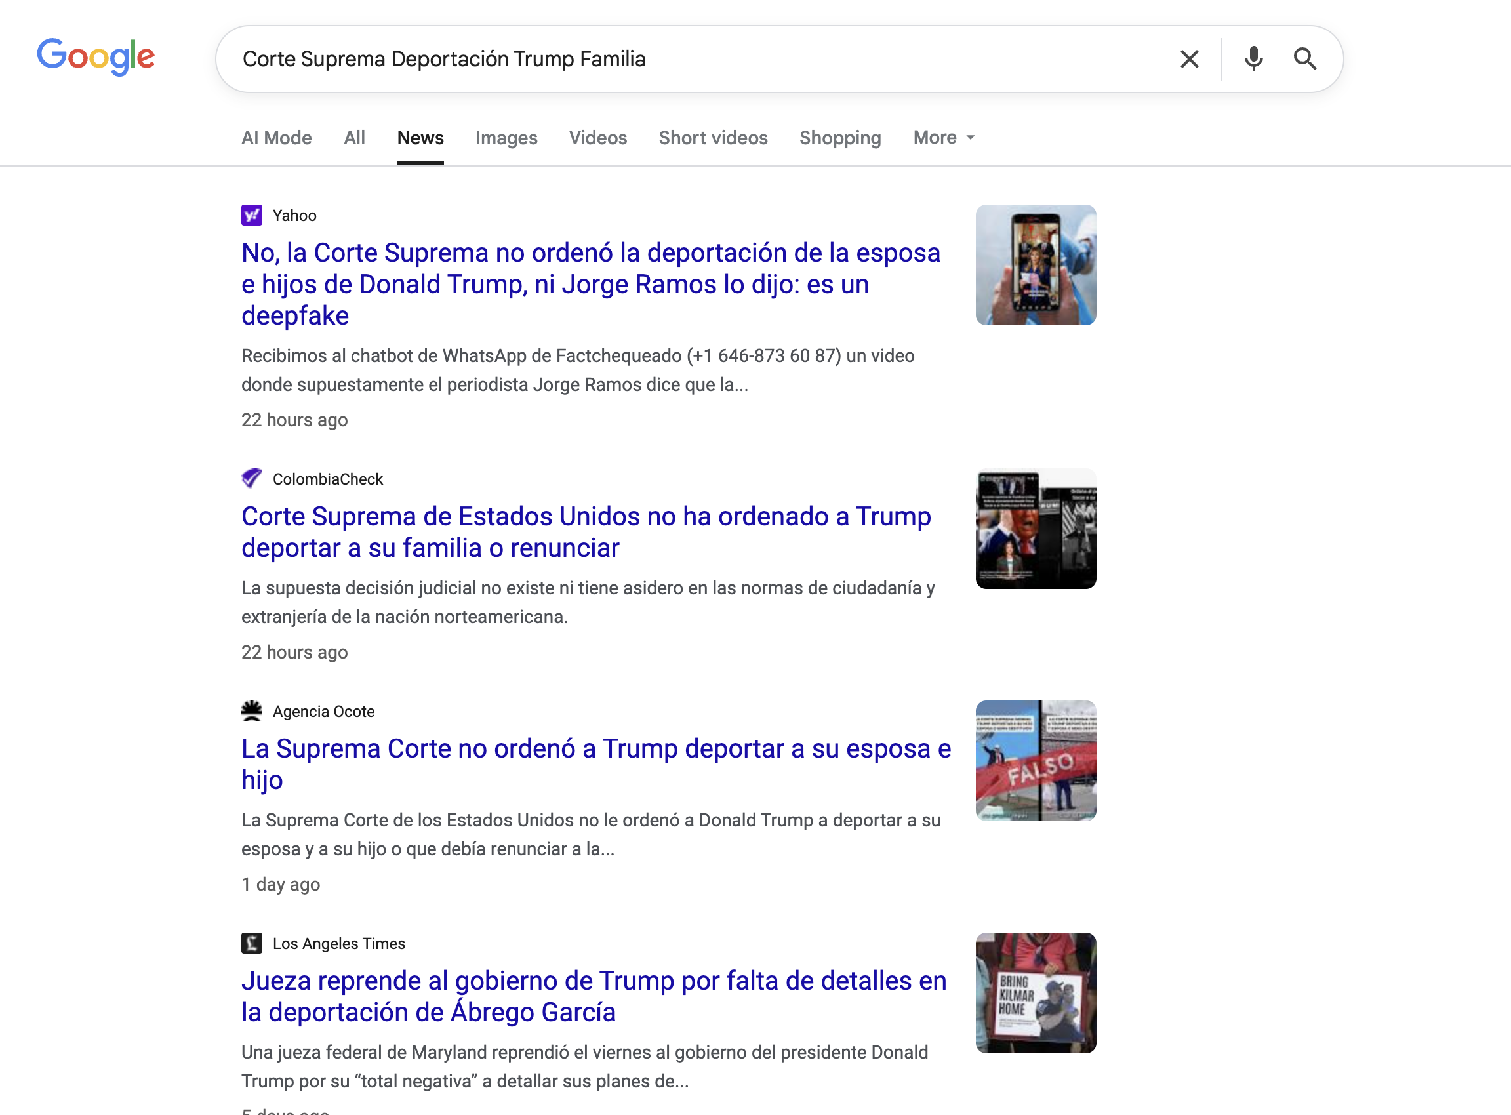Screen dimensions: 1511x1115
Task: Click snippet 'La Suprema Corte de los Estados Unidos'
Action: click(590, 834)
